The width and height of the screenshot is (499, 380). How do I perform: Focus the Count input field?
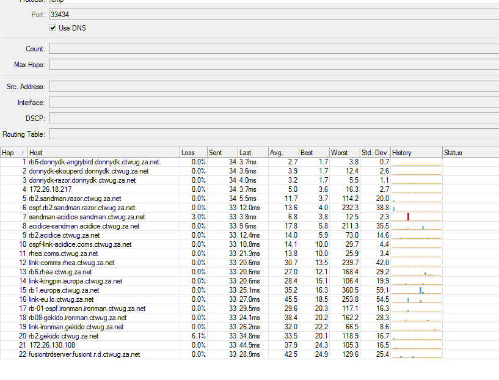(274, 49)
